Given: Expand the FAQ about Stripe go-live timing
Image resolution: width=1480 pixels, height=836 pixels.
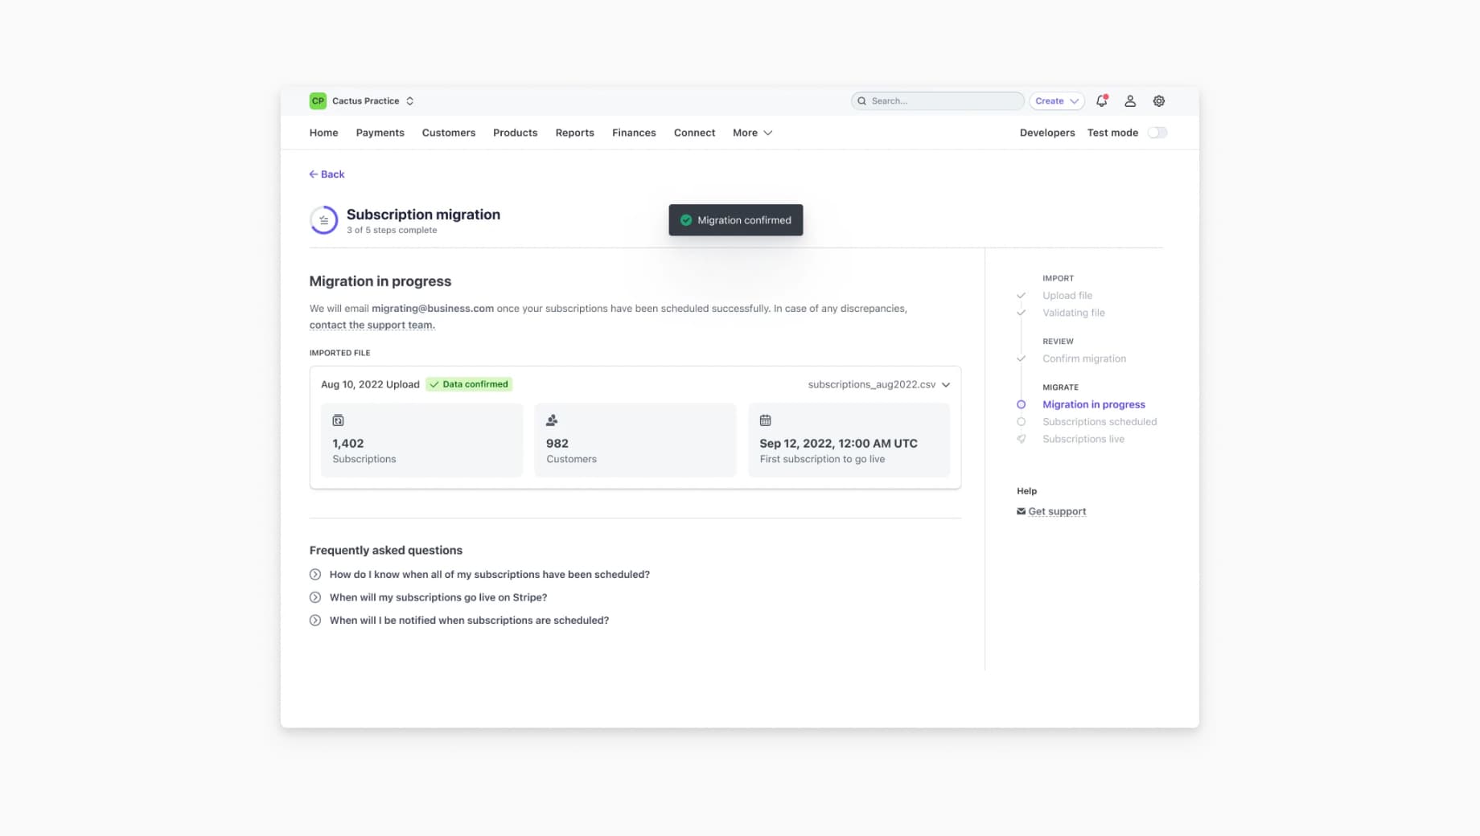Looking at the screenshot, I should coord(438,597).
